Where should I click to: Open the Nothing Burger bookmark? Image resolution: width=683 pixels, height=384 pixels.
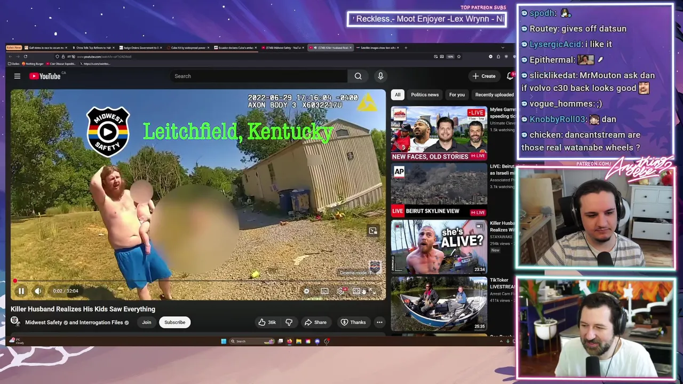[x=33, y=63]
